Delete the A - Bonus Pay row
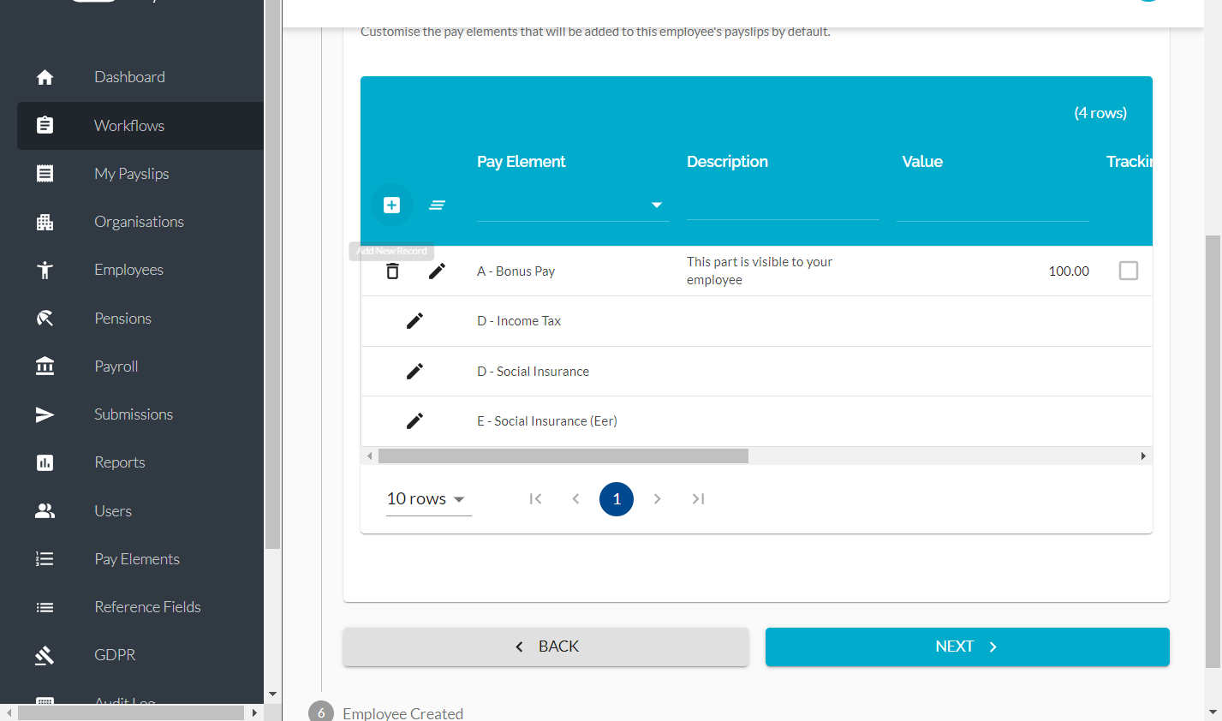 (x=392, y=271)
